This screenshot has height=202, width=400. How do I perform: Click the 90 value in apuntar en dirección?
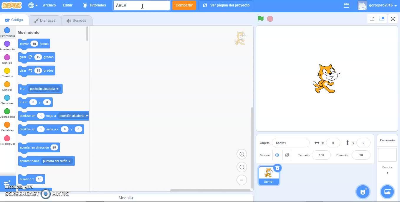(54, 147)
